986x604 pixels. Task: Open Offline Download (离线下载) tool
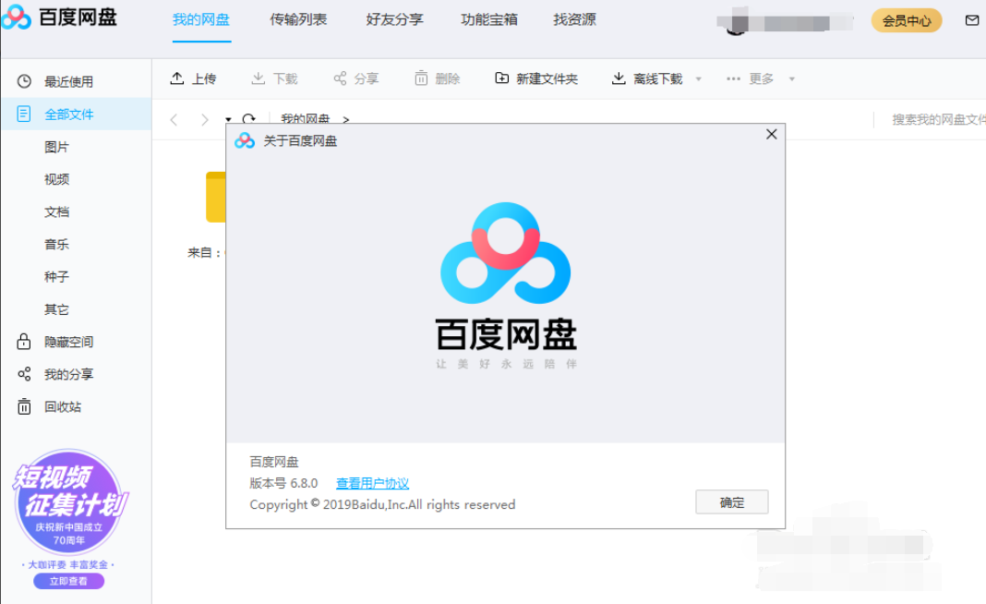click(618, 79)
